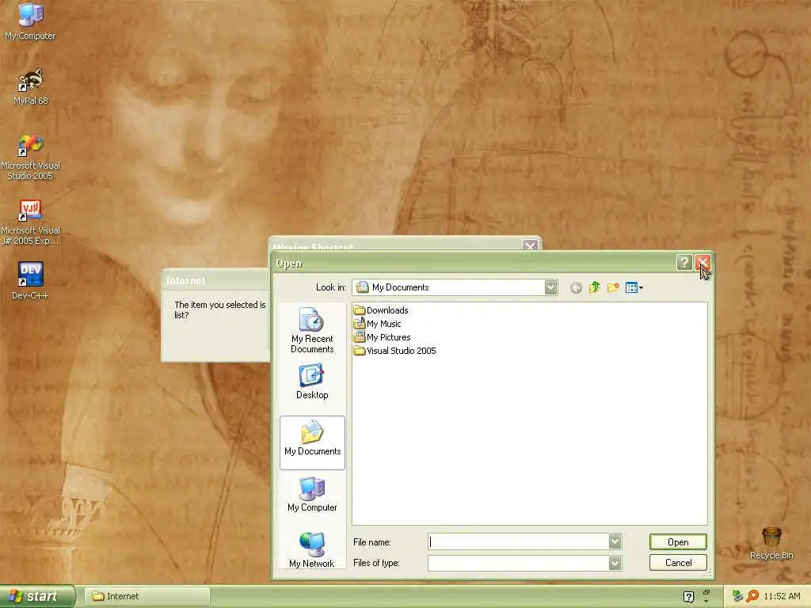Click the 11:52 AM clock
The height and width of the screenshot is (608, 811).
click(x=782, y=596)
